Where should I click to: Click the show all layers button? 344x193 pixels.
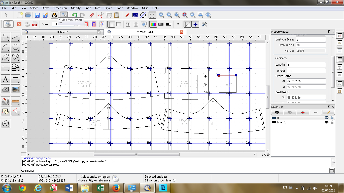[x=277, y=112]
